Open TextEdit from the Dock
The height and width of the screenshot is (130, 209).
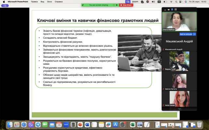coord(147,125)
